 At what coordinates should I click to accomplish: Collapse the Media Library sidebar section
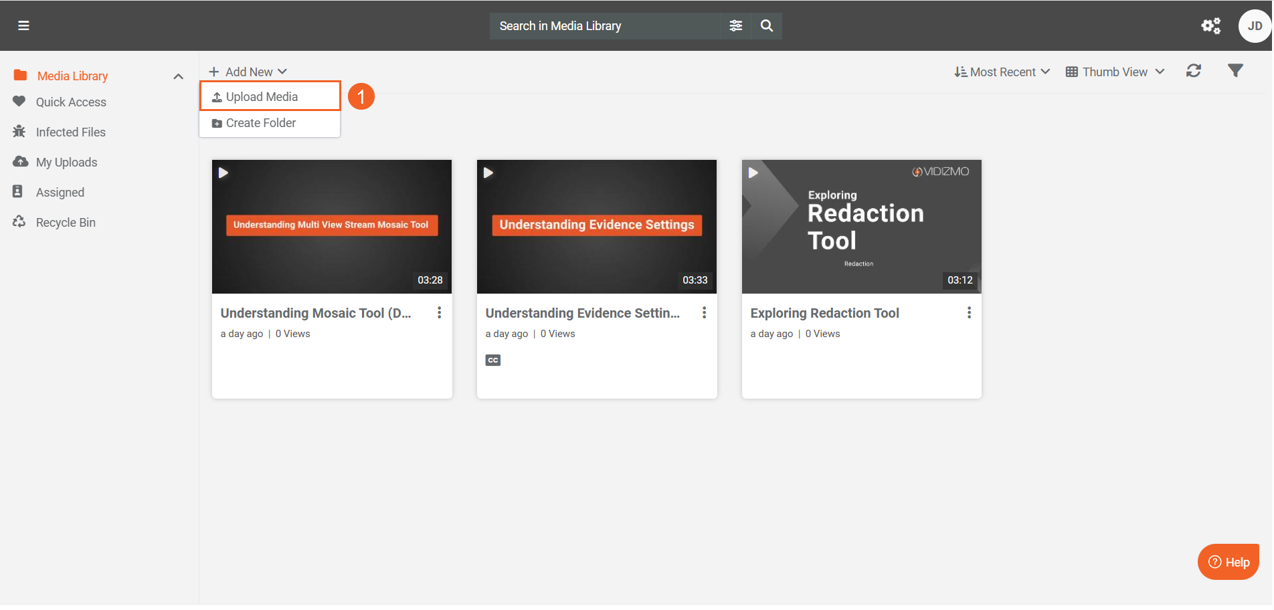pyautogui.click(x=178, y=76)
